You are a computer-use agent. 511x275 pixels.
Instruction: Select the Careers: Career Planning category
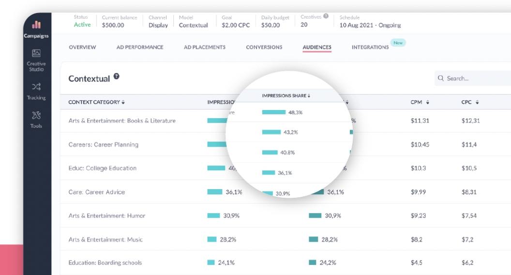pyautogui.click(x=104, y=145)
